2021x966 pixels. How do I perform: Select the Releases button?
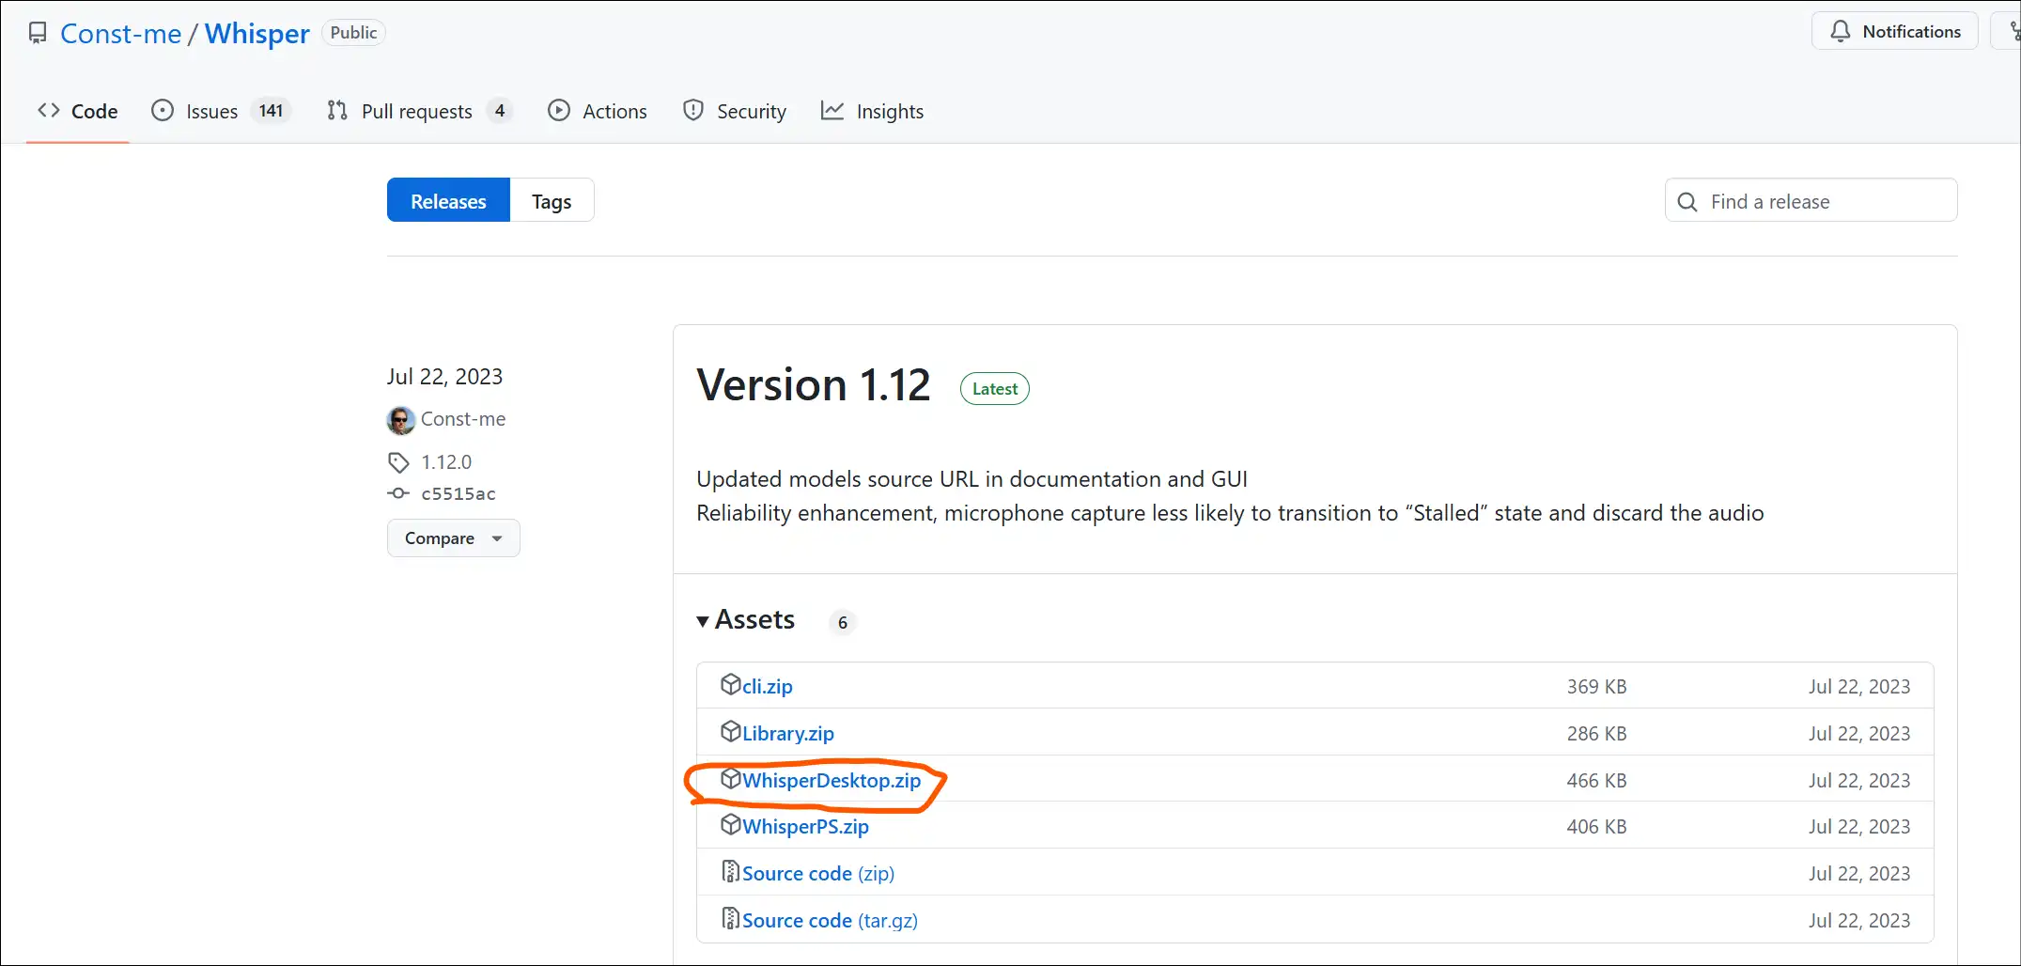[448, 201]
